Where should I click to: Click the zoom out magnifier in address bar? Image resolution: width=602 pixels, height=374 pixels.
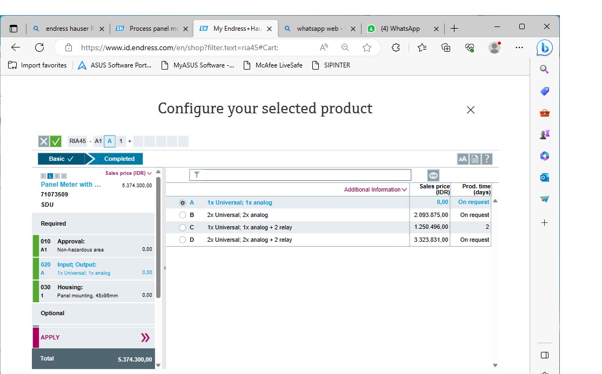345,47
